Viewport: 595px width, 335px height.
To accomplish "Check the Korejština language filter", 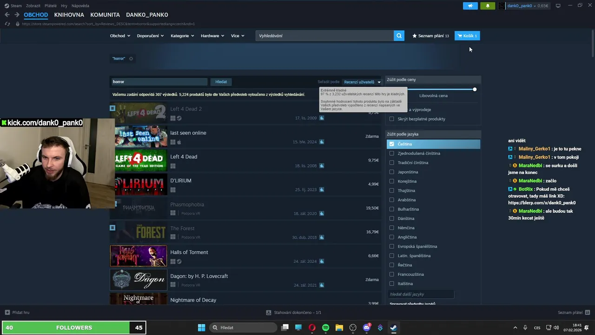I will [392, 181].
